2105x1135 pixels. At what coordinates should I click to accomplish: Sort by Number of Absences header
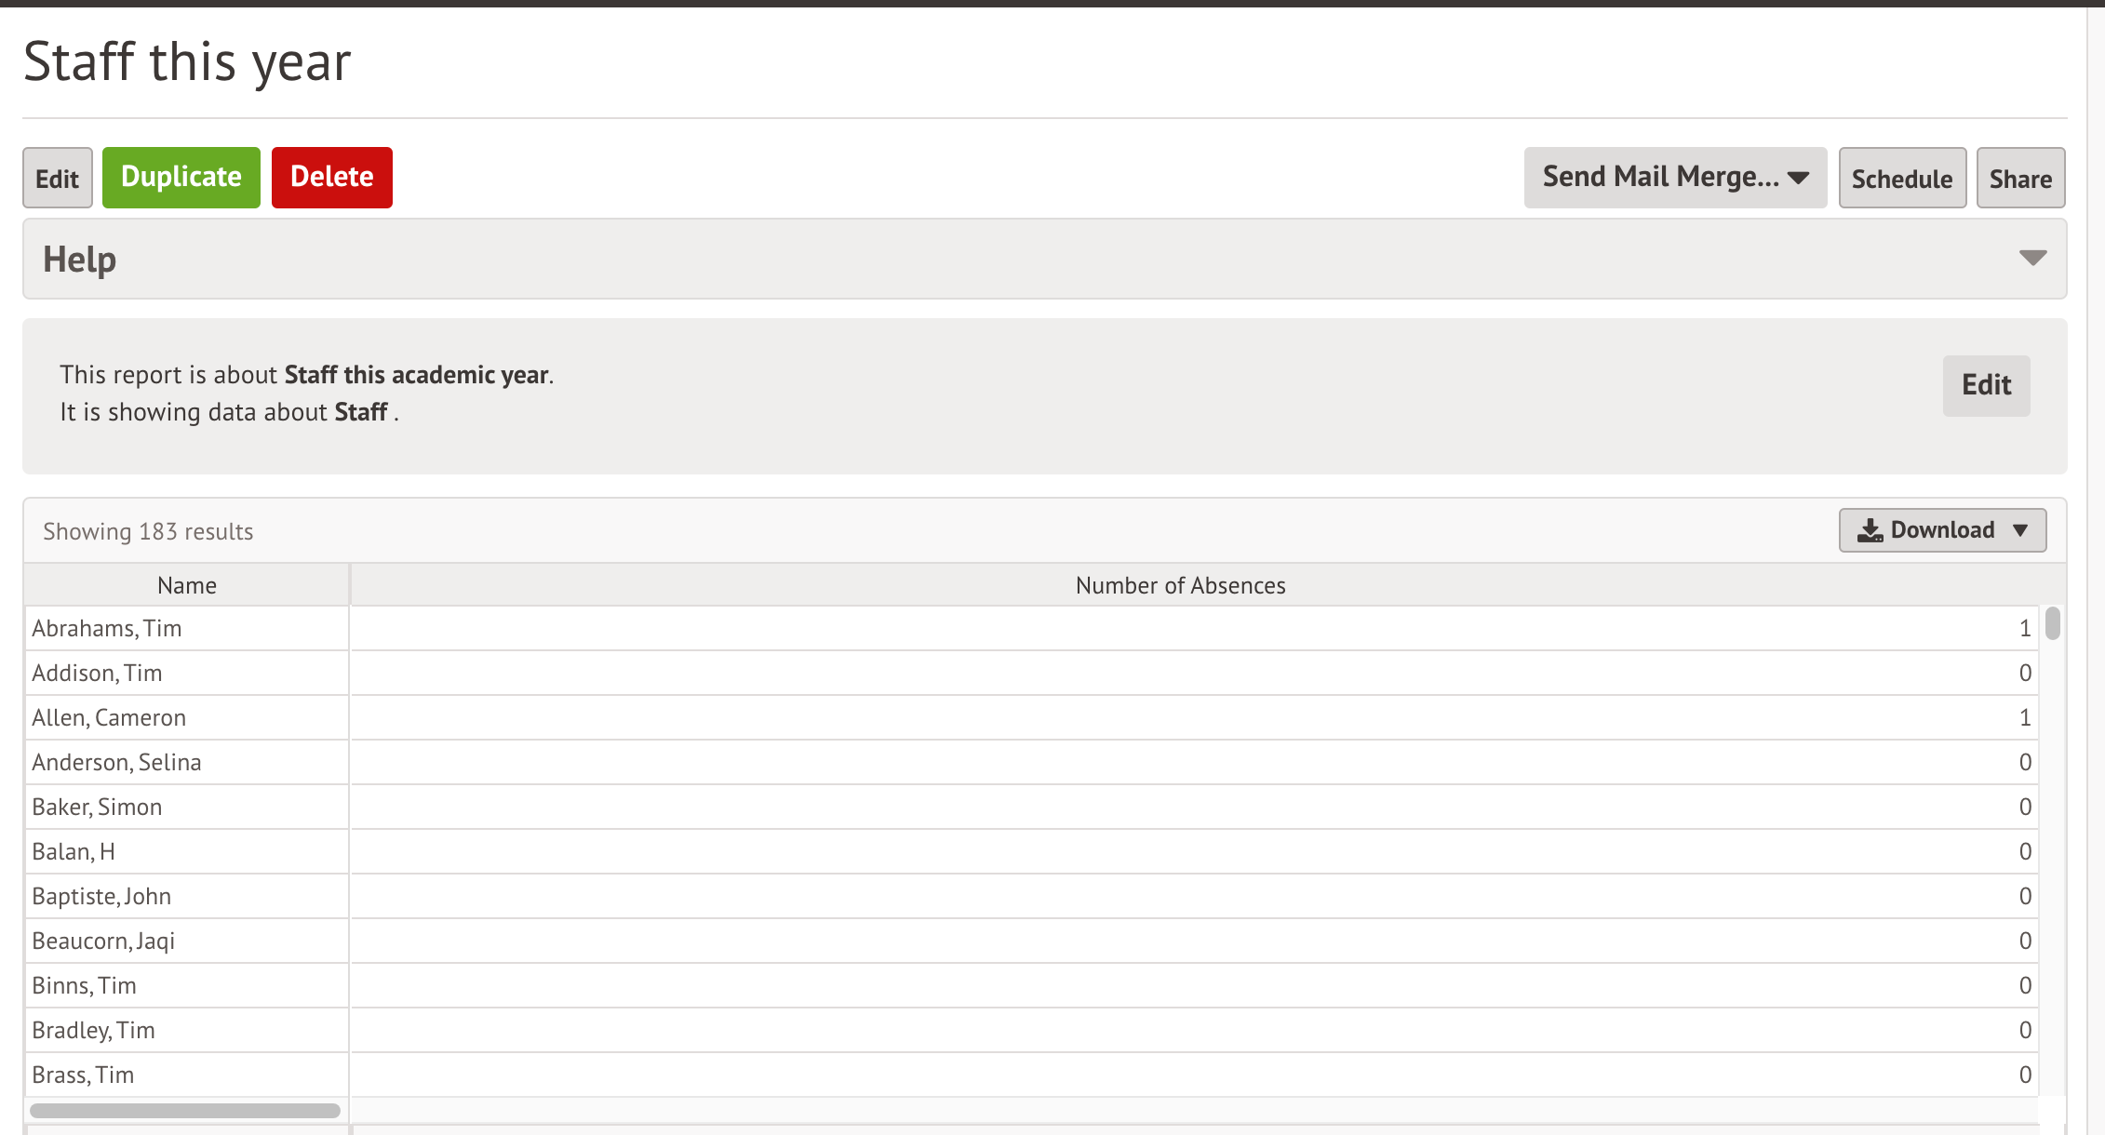click(x=1180, y=585)
